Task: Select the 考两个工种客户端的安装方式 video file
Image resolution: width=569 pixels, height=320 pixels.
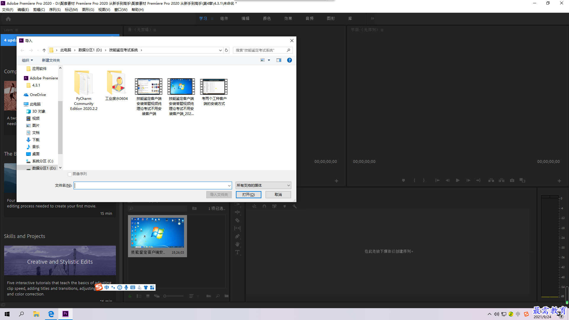Action: 214,92
